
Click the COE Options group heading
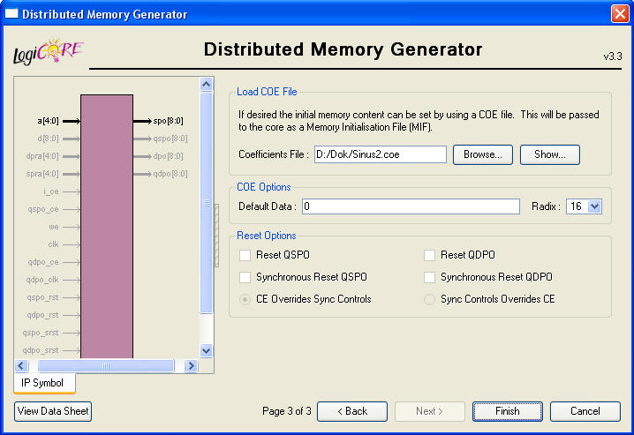264,187
